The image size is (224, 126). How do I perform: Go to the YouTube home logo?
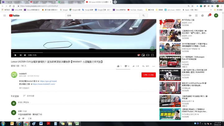(x=14, y=16)
